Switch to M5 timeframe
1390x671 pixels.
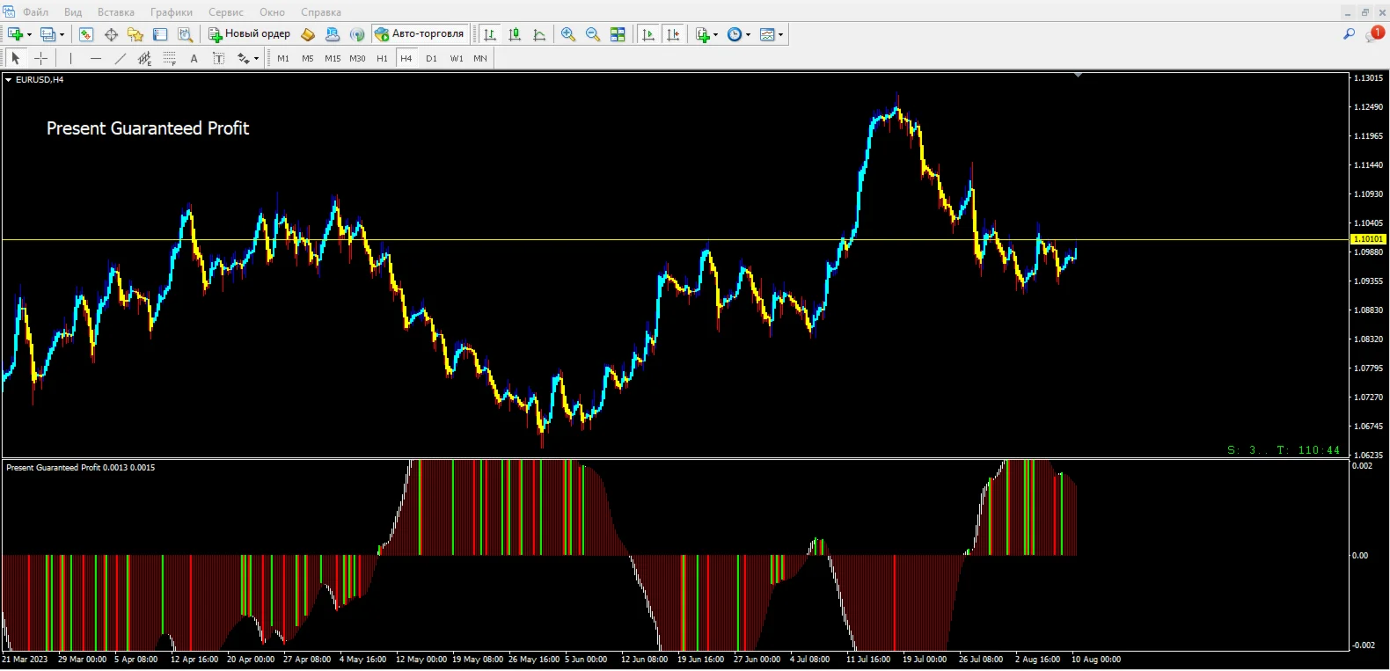308,58
